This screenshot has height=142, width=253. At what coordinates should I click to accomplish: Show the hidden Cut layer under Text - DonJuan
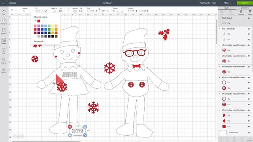click(x=249, y=39)
